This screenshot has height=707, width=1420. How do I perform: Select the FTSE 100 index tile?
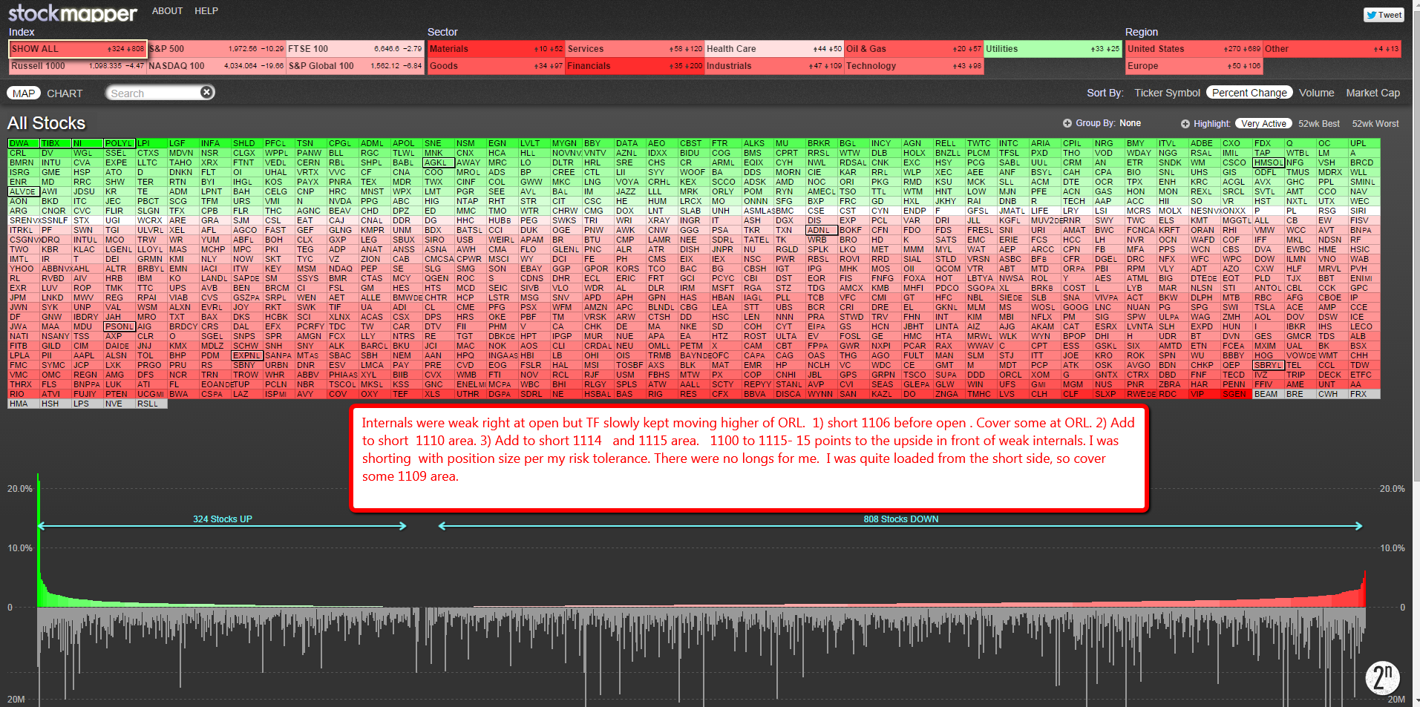355,49
